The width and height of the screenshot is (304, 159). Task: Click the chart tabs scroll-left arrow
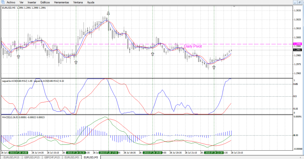pos(301,157)
